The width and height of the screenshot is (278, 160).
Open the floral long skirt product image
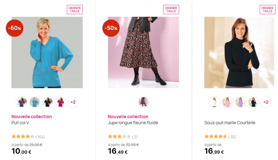tap(143, 52)
